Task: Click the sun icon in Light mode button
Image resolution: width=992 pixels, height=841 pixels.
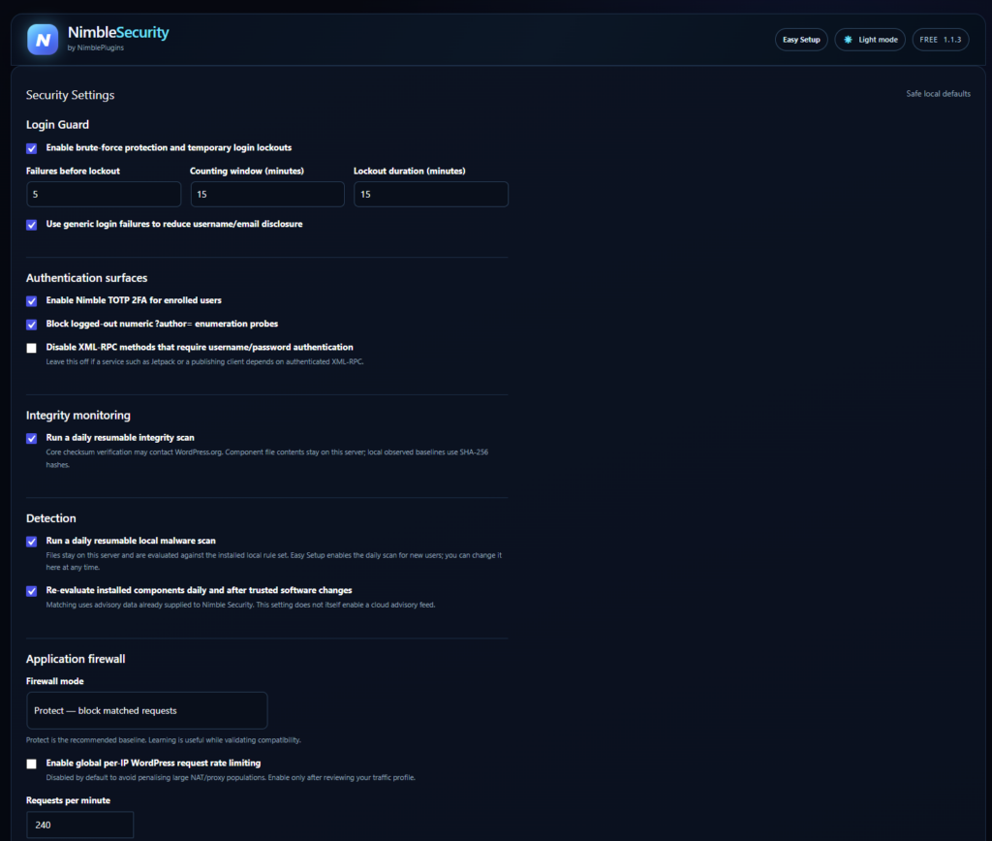Action: [848, 39]
